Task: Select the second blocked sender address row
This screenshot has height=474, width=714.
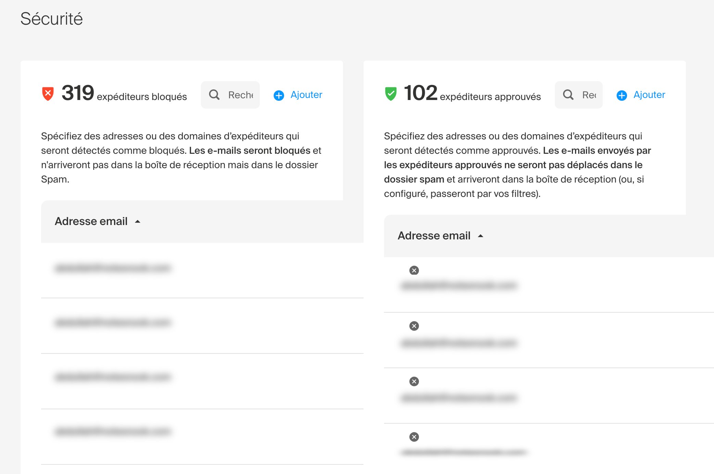Action: click(x=202, y=326)
